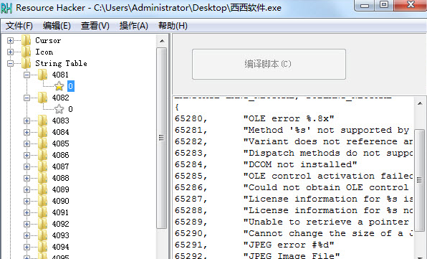Expand the 4084 folder node
427x259 pixels.
coord(27,132)
